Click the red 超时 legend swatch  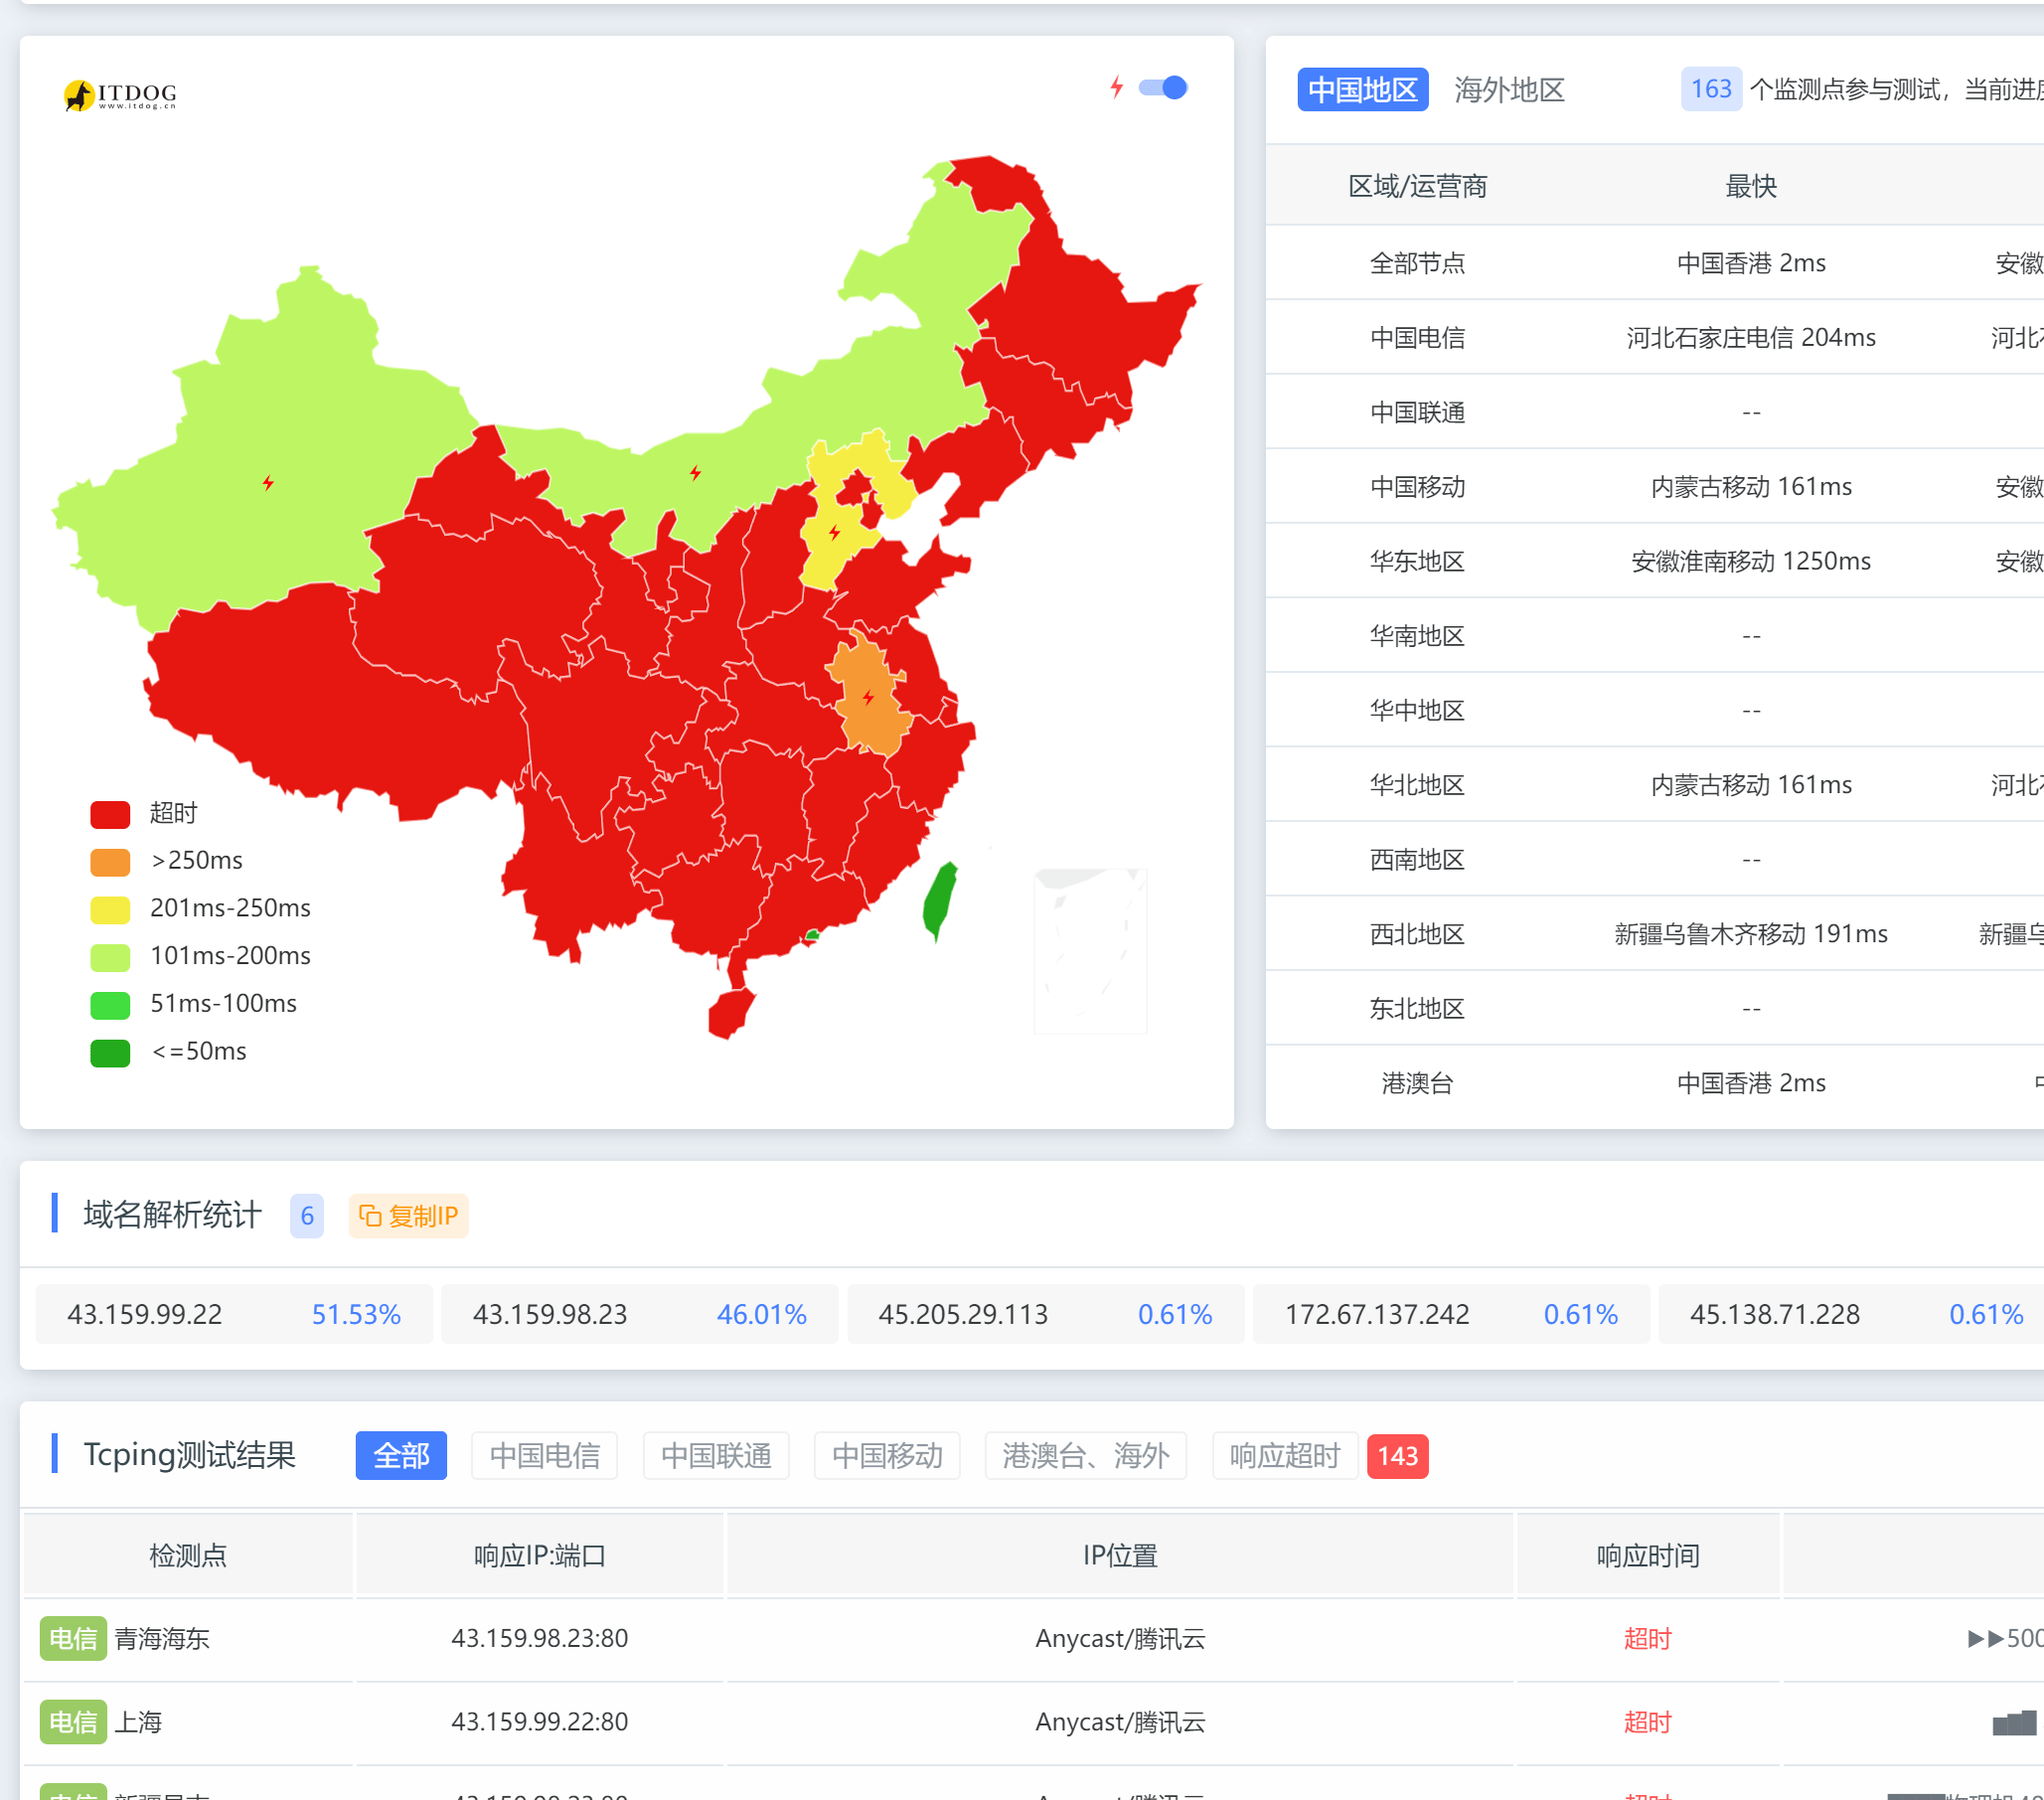point(110,814)
